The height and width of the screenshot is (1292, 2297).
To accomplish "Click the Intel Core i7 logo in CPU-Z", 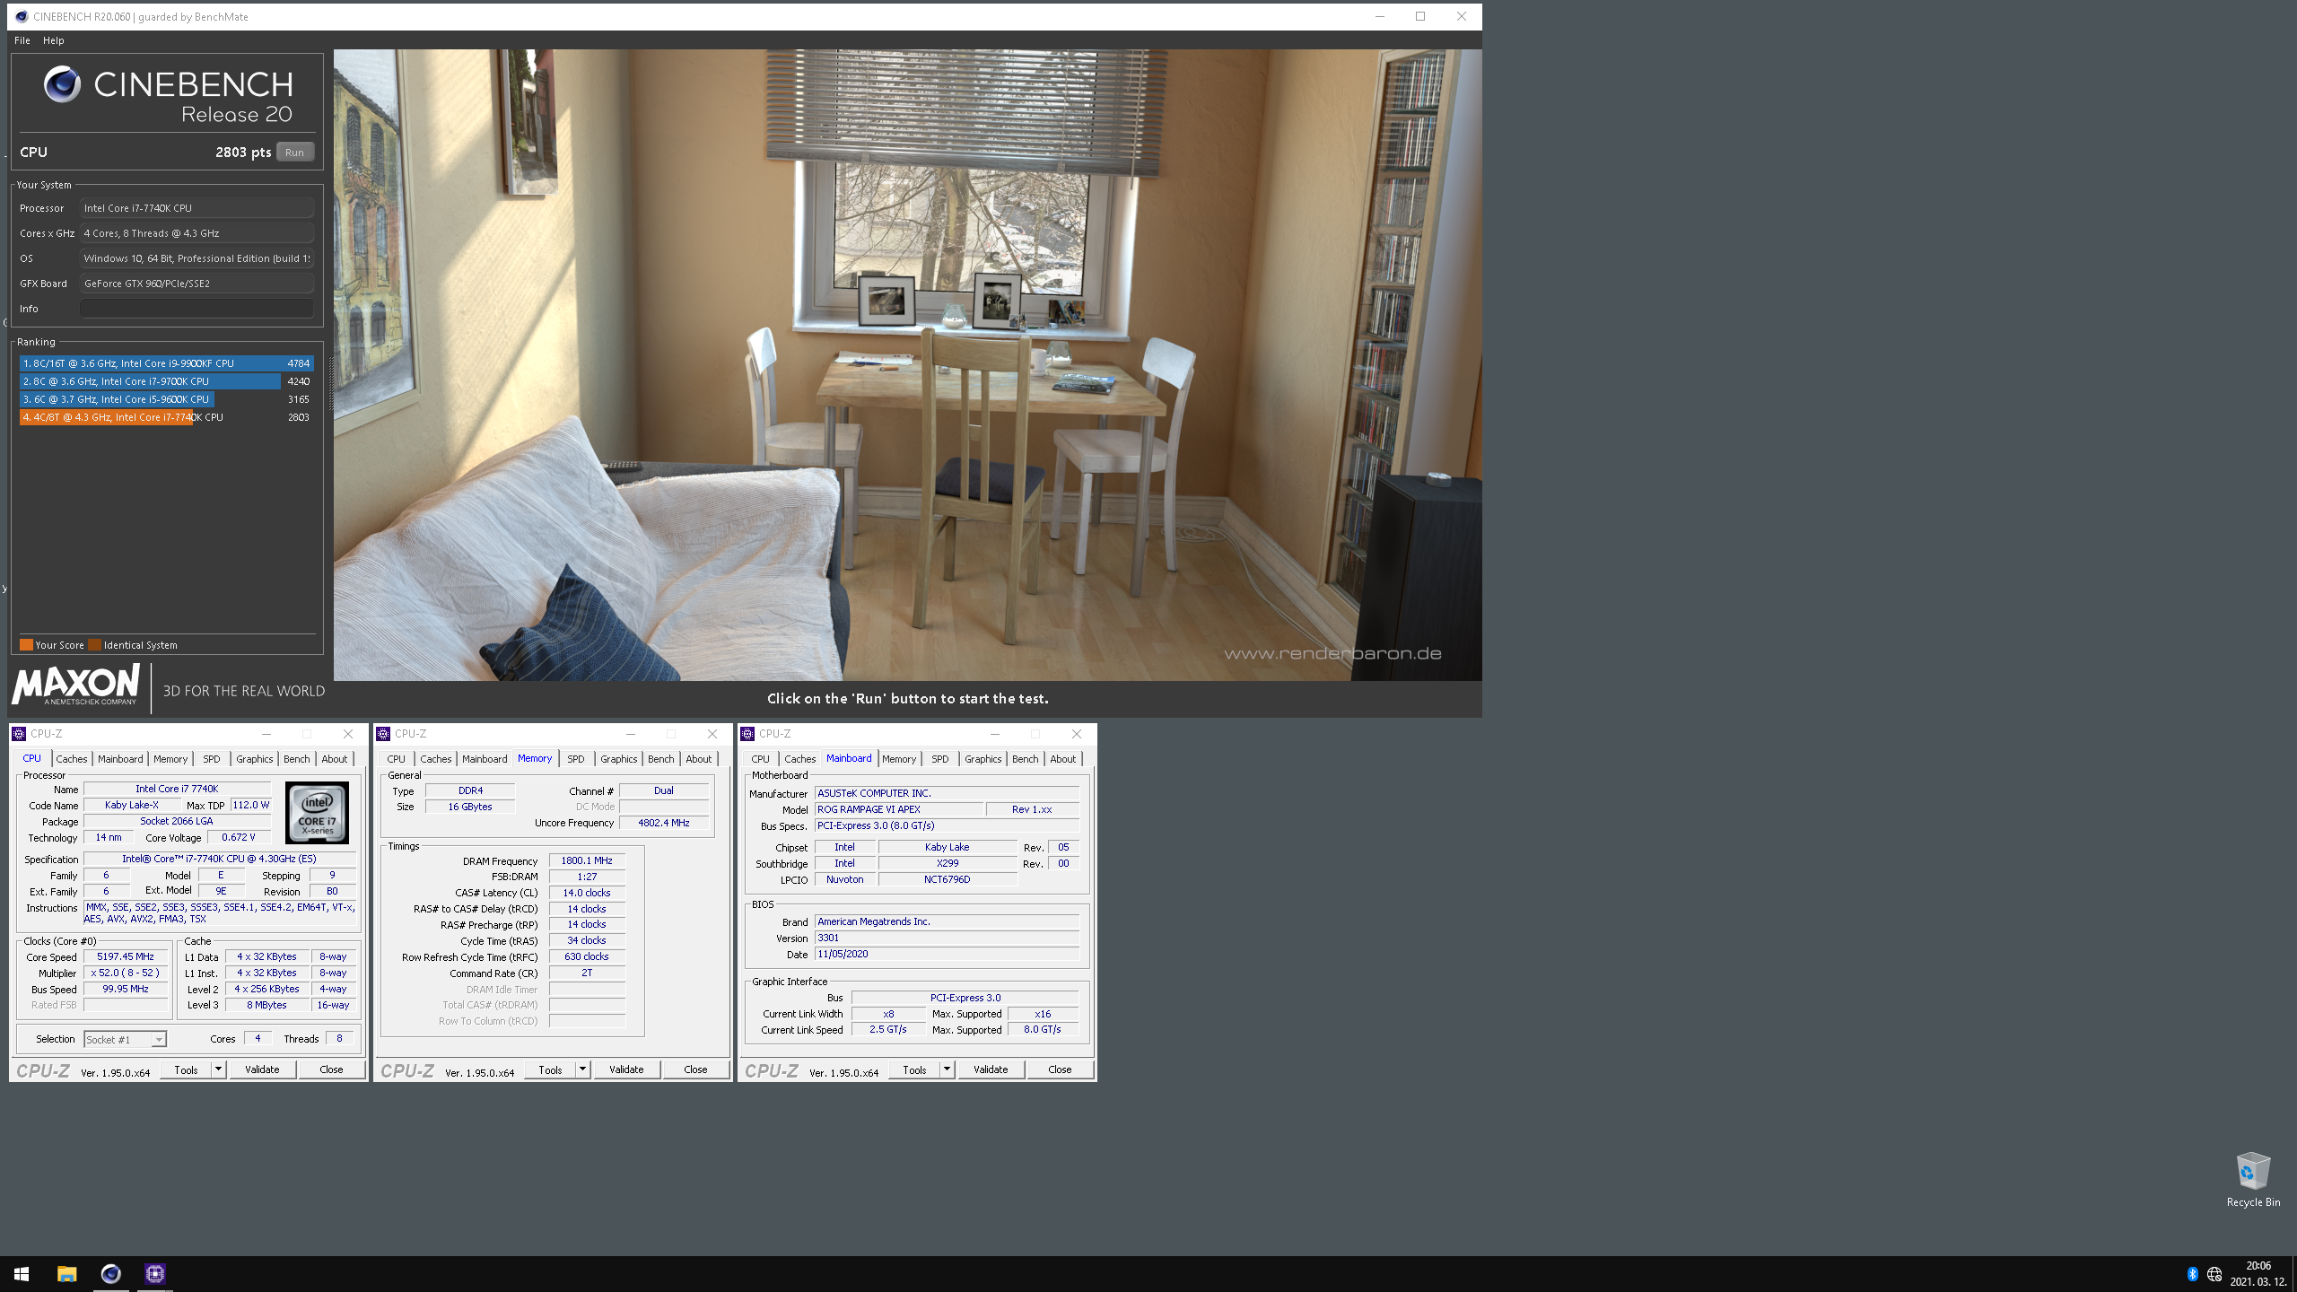I will [317, 812].
